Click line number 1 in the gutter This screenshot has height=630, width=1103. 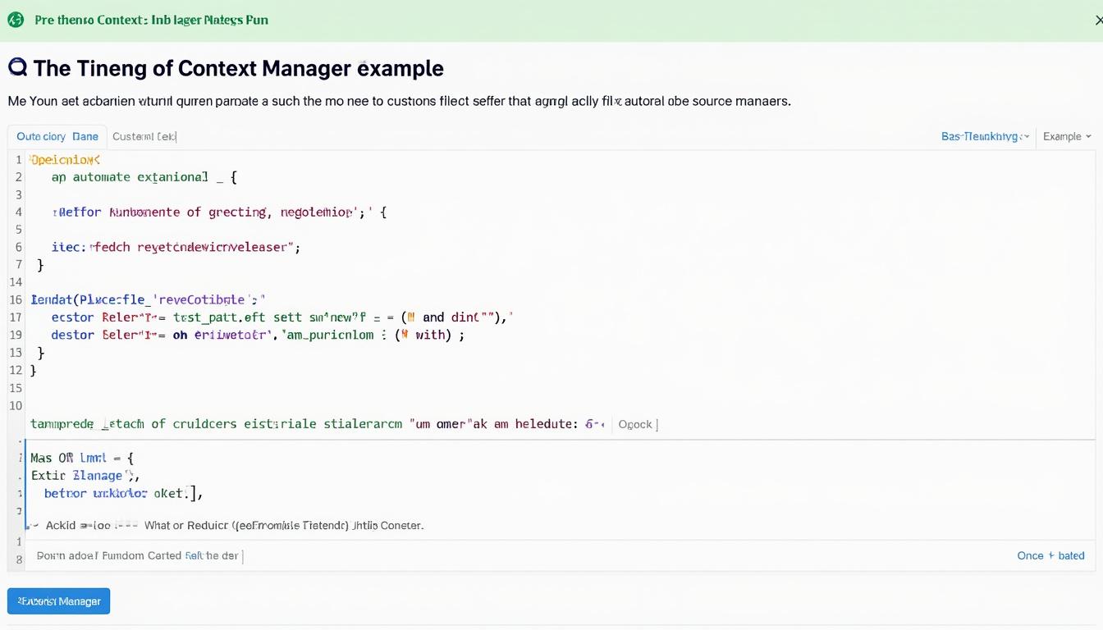click(x=18, y=159)
